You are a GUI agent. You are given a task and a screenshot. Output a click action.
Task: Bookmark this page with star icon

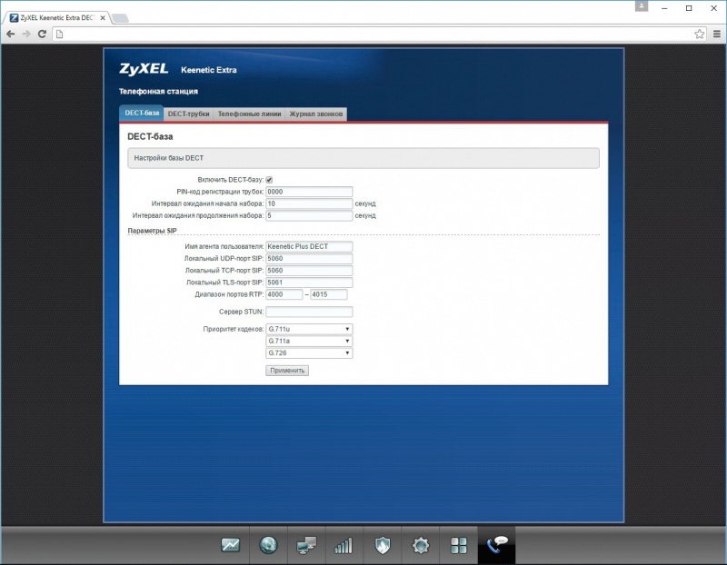tap(700, 34)
